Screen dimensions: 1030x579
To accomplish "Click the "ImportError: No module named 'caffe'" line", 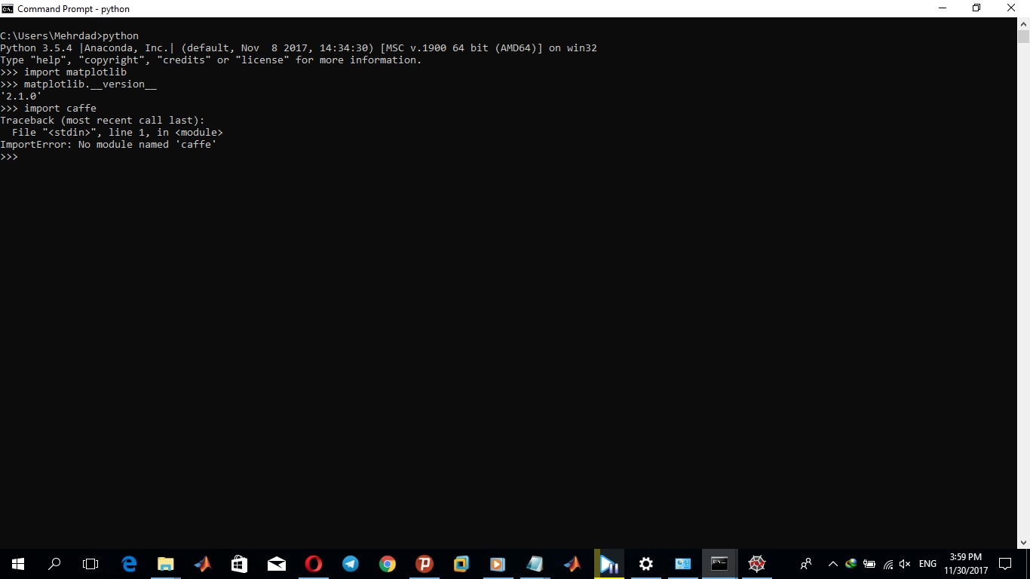I will pos(109,145).
